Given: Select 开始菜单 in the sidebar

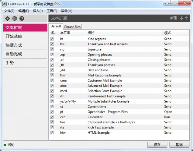Looking at the screenshot, I should coord(25,36).
